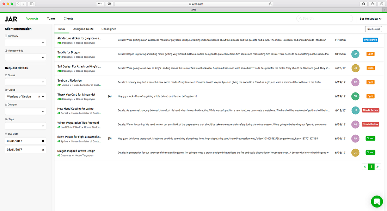
Task: Expand the Company dropdown
Action: click(x=25, y=43)
